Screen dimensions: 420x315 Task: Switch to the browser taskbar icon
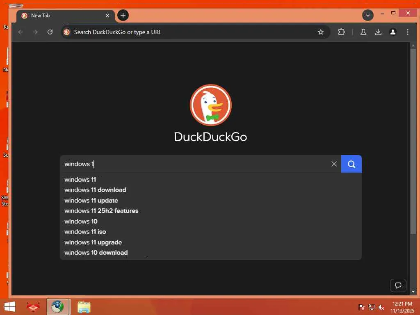pyautogui.click(x=58, y=307)
